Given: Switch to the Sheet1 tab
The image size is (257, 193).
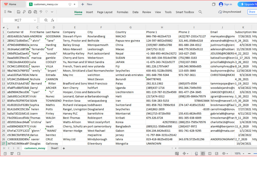Looking at the screenshot, I should coord(54,148).
